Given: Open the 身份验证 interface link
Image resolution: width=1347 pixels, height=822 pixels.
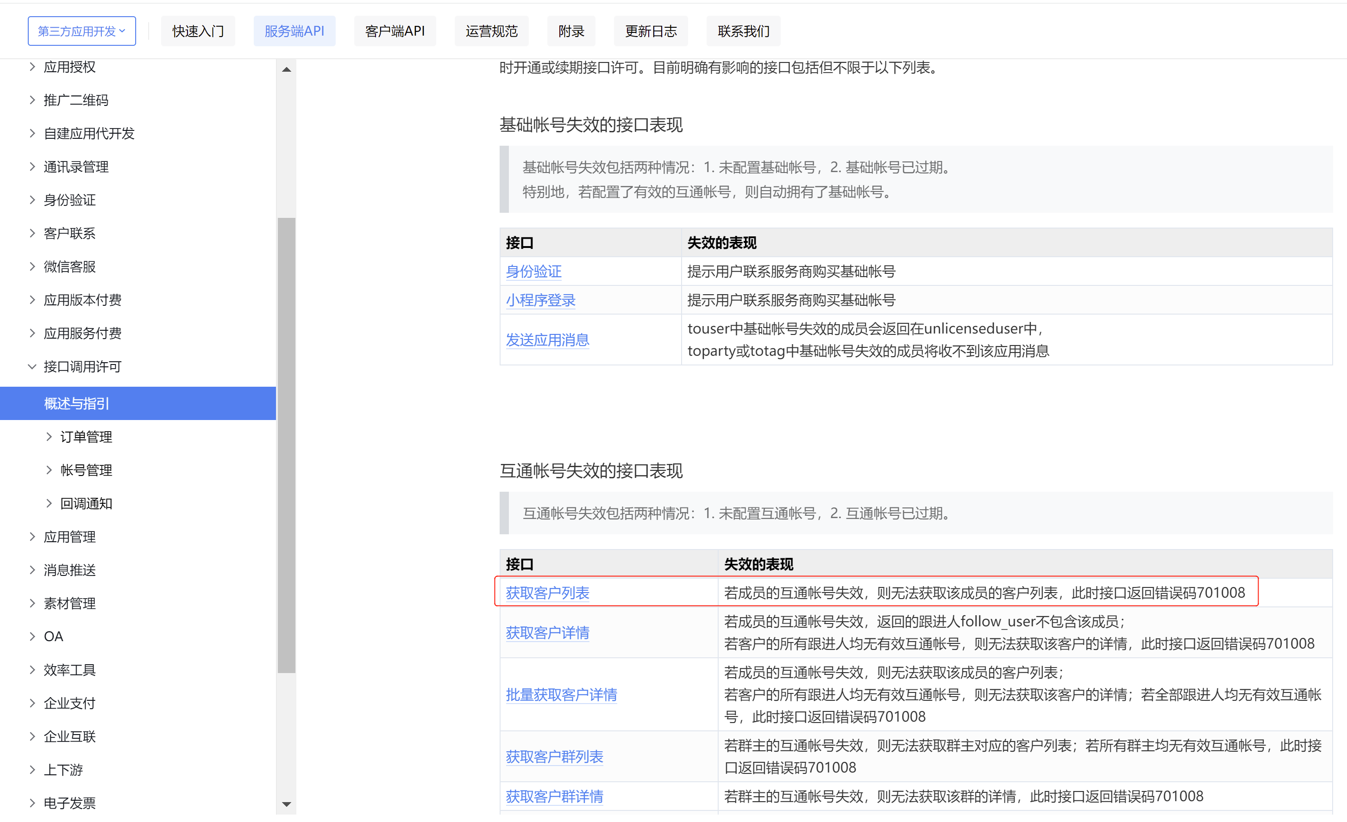Looking at the screenshot, I should pyautogui.click(x=533, y=272).
